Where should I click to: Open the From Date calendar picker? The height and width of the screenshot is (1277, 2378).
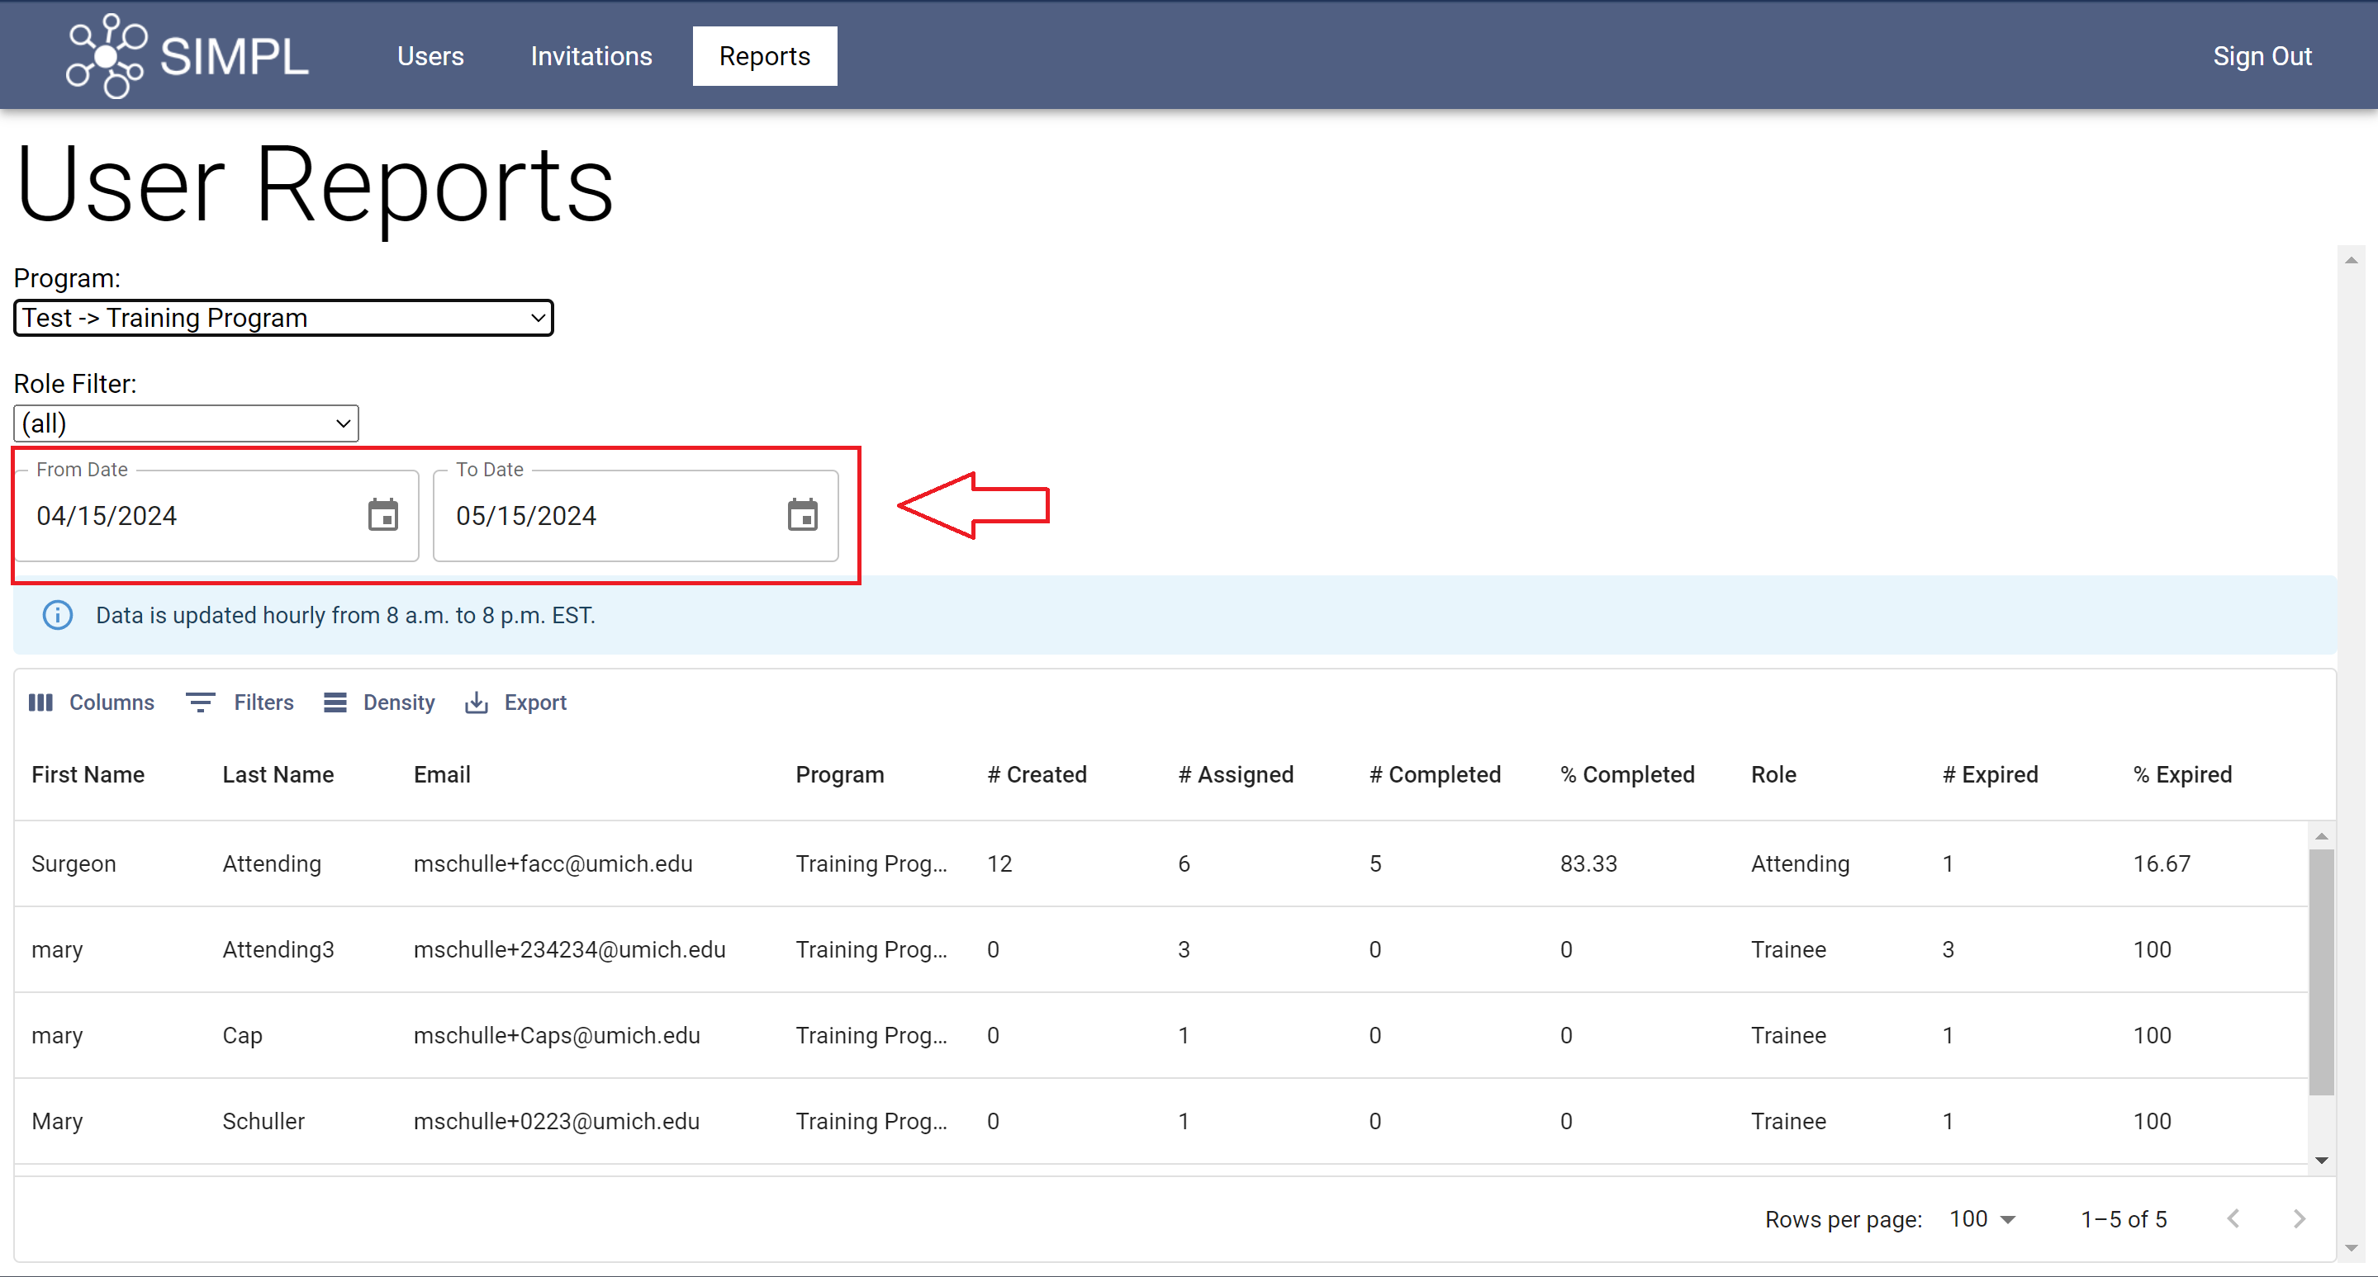(x=383, y=515)
